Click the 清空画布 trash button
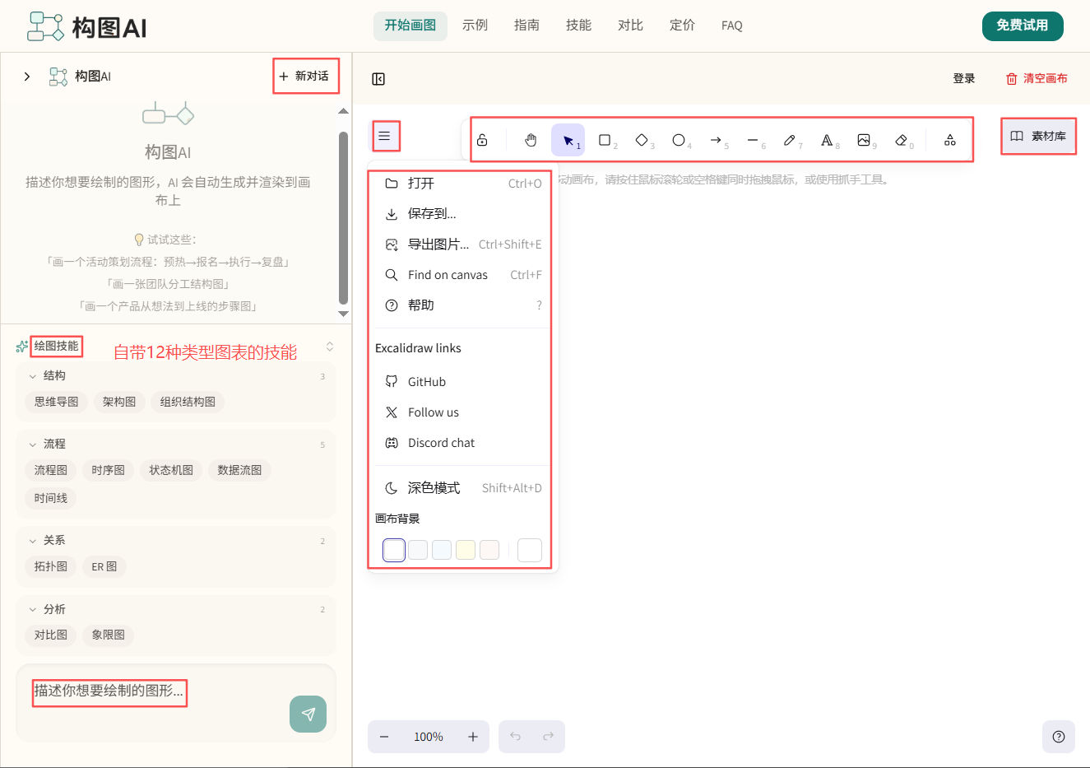 point(1037,78)
